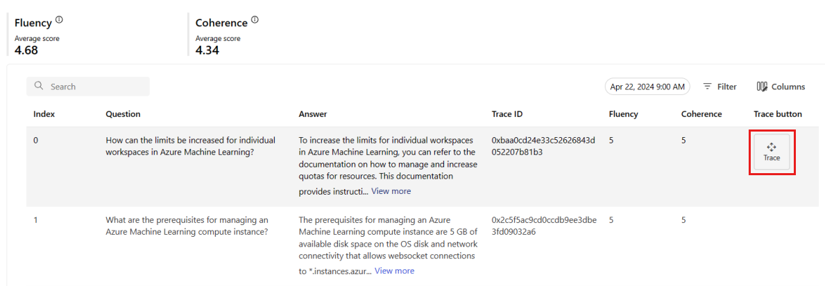Click the Fluency info icon
Viewport: 825px width, 286px height.
pyautogui.click(x=59, y=20)
